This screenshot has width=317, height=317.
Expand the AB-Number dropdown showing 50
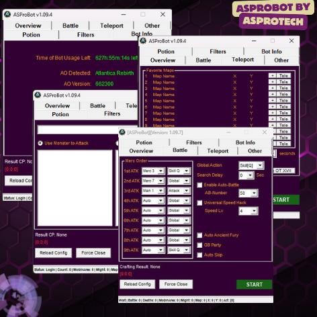click(248, 193)
